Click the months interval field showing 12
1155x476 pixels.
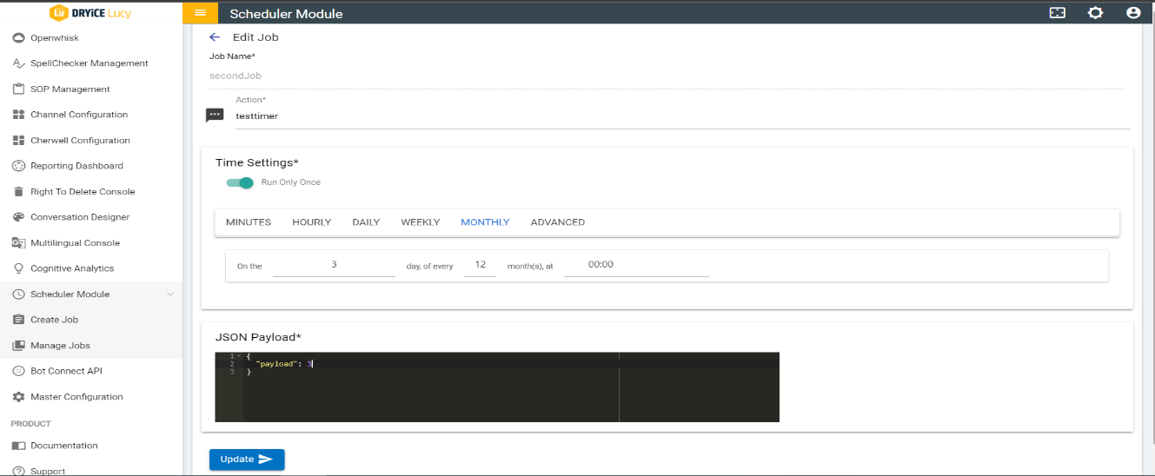coord(480,264)
